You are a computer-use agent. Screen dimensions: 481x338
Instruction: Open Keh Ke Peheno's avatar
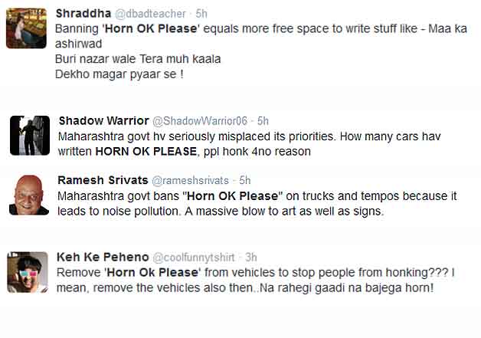click(28, 272)
